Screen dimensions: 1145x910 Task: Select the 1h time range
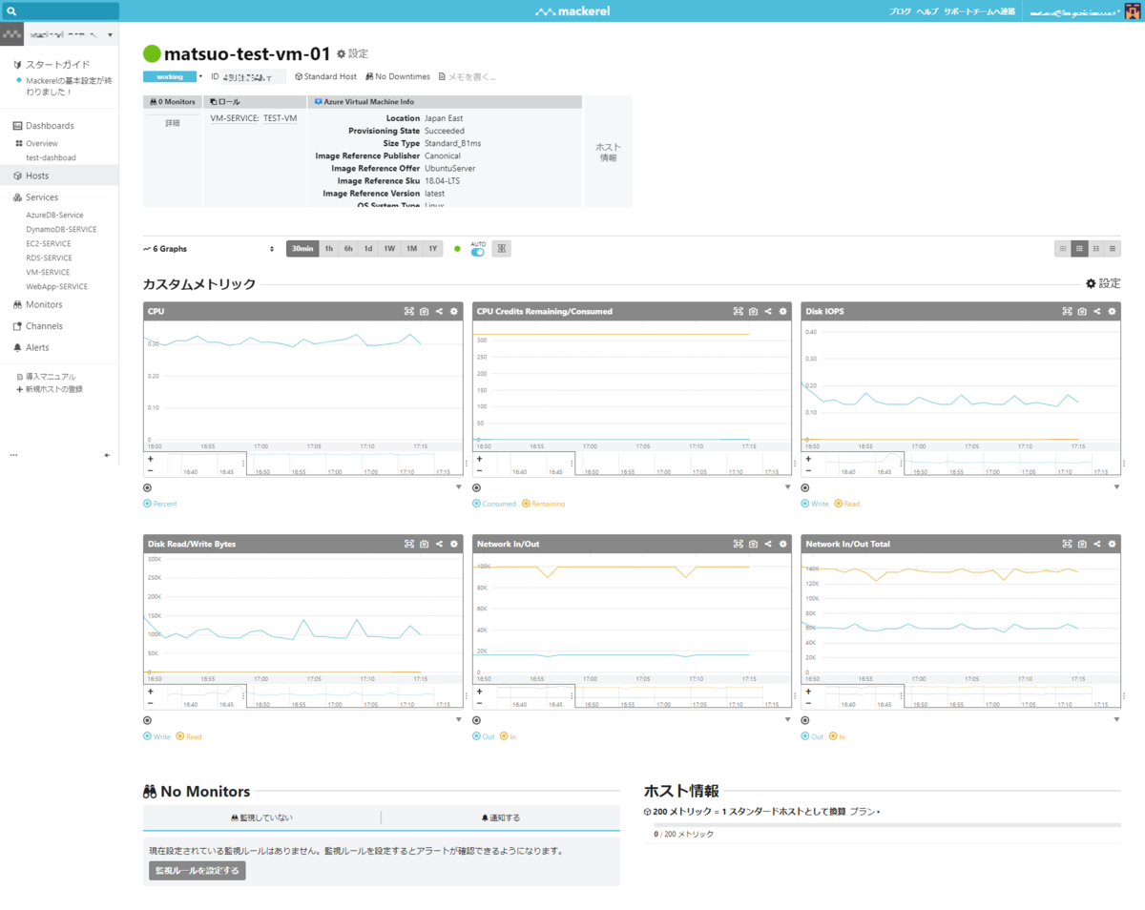click(x=328, y=249)
